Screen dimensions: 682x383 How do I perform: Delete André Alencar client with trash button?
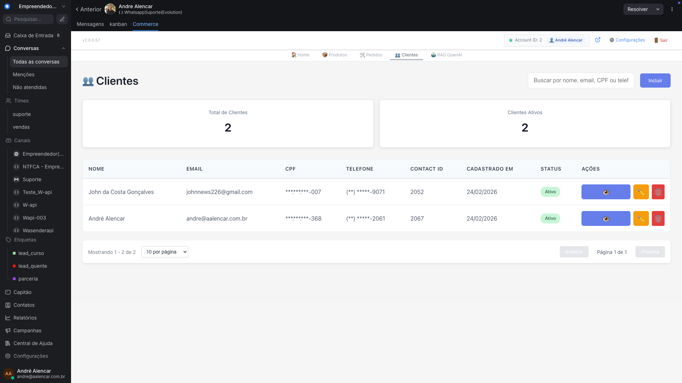(x=658, y=218)
